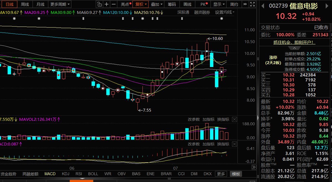The image size is (332, 182).
Task: Open the 更多周期 dropdown
Action: (60, 4)
